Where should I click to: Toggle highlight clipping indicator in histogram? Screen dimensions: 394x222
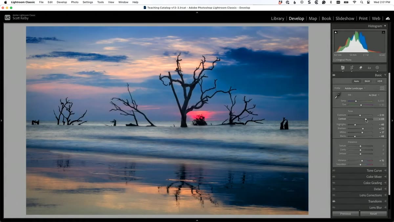(383, 32)
